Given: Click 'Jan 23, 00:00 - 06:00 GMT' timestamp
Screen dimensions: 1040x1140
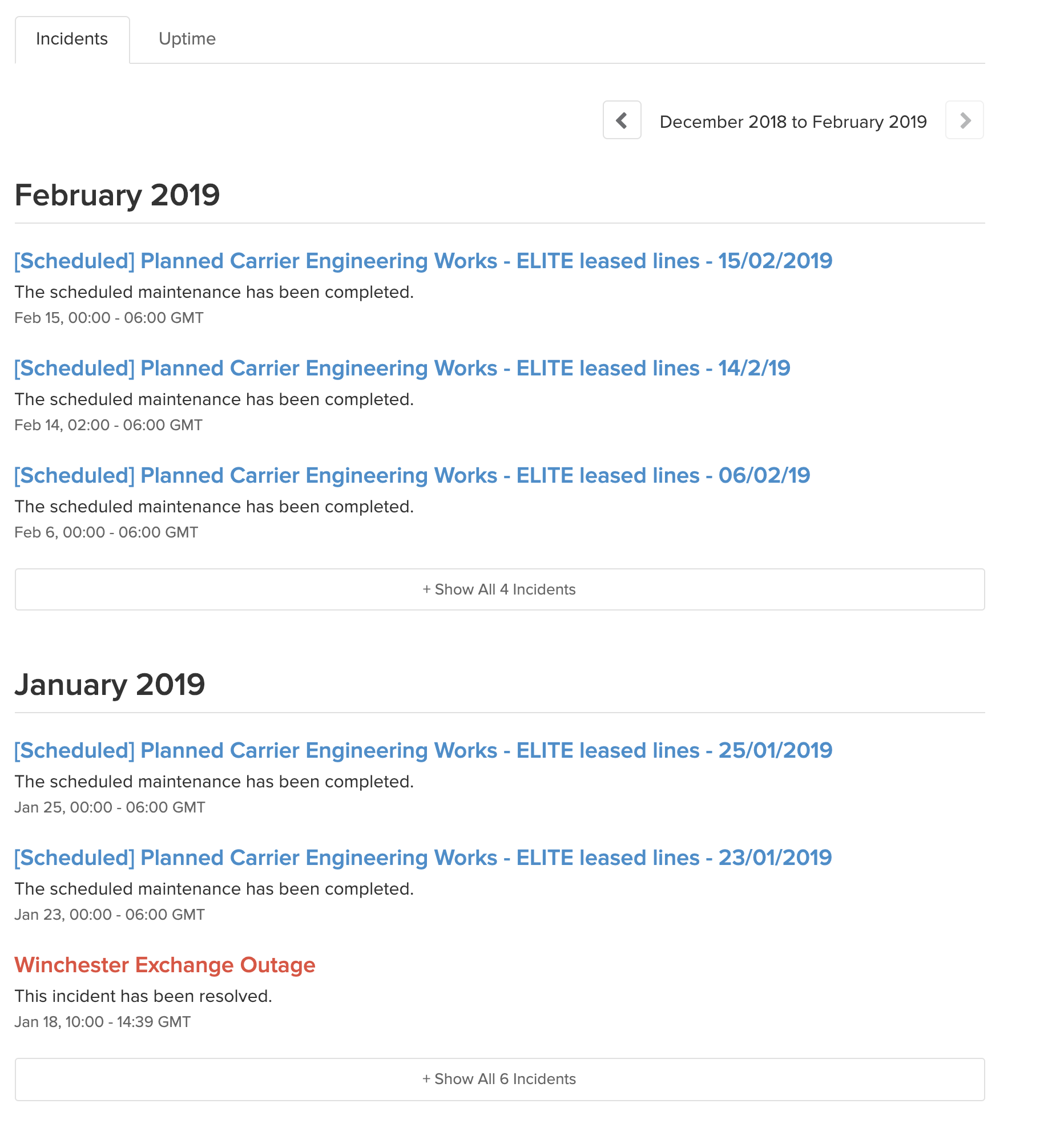Looking at the screenshot, I should (x=110, y=915).
